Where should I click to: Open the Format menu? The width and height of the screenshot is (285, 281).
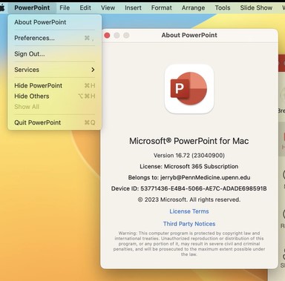(x=162, y=8)
